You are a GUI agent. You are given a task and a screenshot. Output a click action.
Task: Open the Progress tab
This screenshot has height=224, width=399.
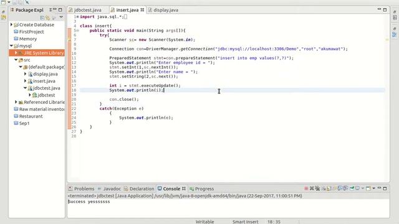[x=204, y=189]
